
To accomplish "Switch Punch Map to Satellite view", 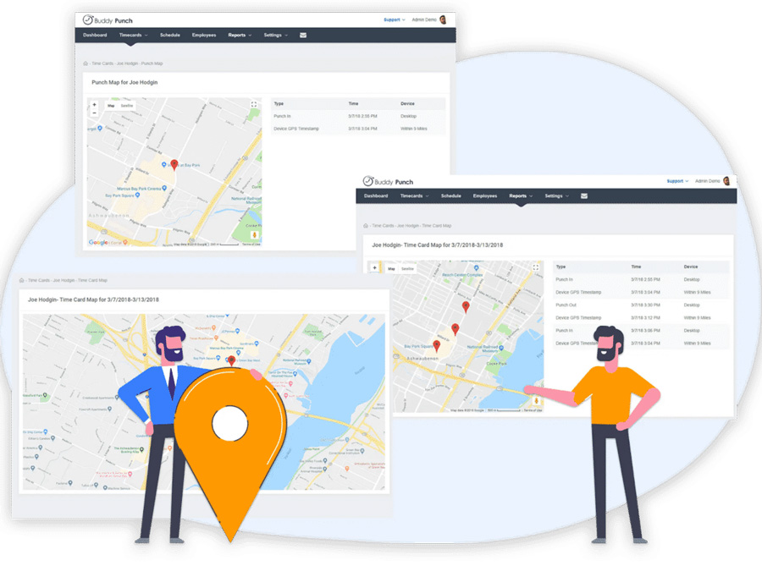I will point(127,106).
